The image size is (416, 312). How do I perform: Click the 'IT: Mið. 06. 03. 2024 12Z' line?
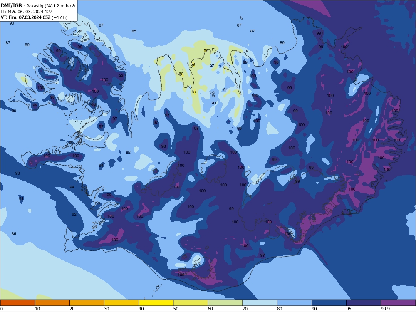27,12
